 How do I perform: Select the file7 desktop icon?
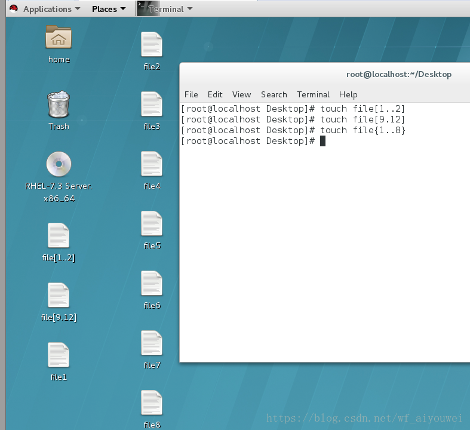click(152, 342)
